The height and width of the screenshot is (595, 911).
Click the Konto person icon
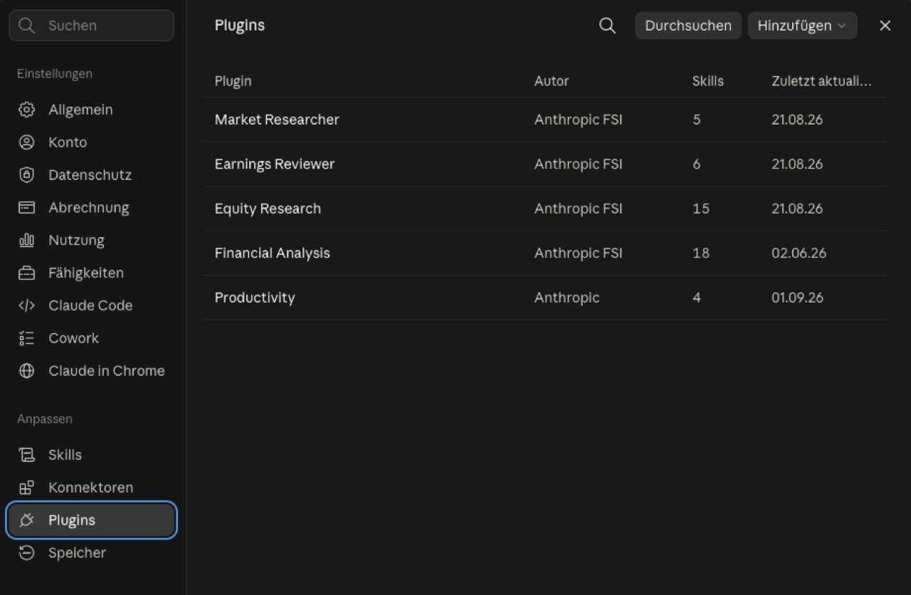click(26, 142)
